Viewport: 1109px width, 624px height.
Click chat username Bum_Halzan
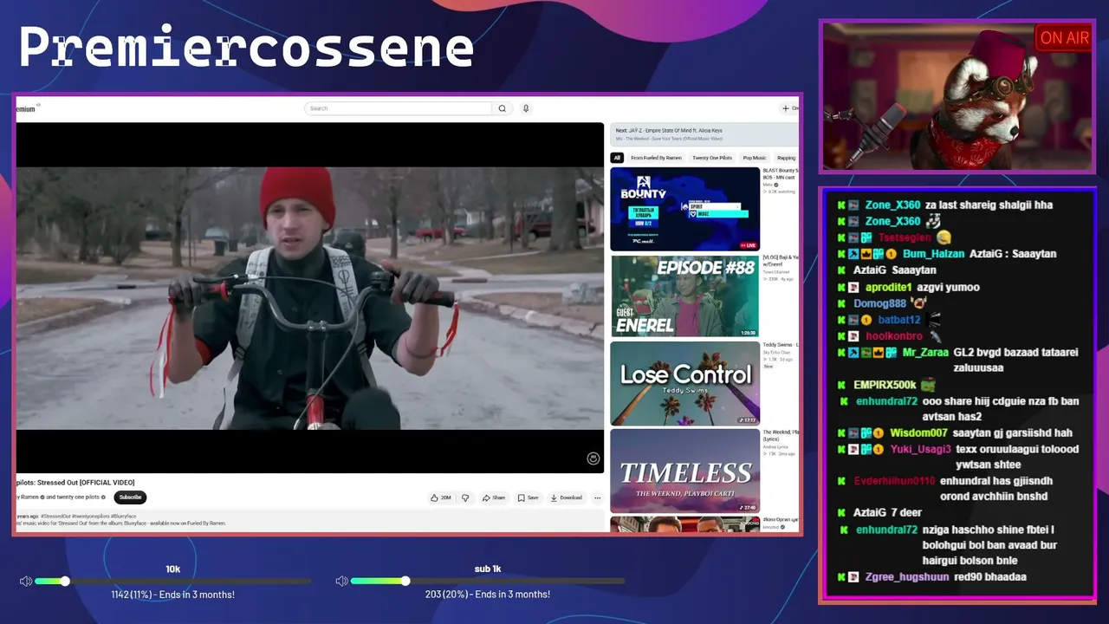[933, 254]
